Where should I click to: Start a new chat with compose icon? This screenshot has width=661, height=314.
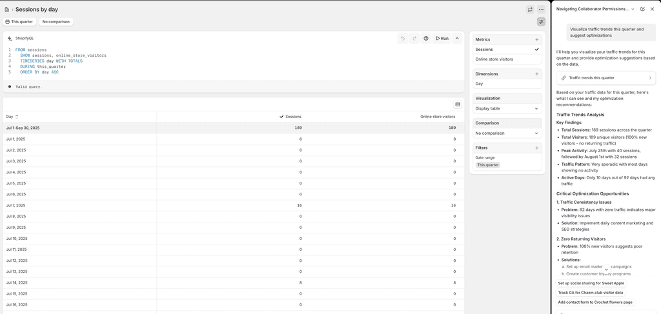[x=642, y=9]
